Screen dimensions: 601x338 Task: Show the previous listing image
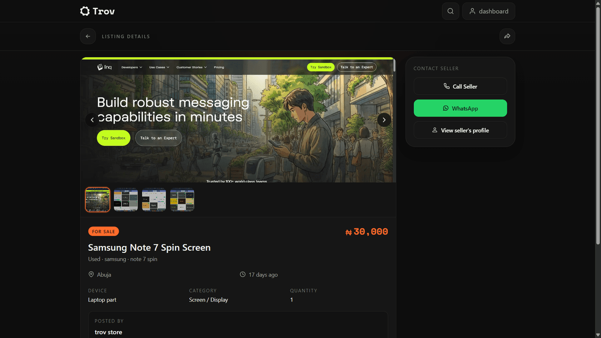coord(92,120)
